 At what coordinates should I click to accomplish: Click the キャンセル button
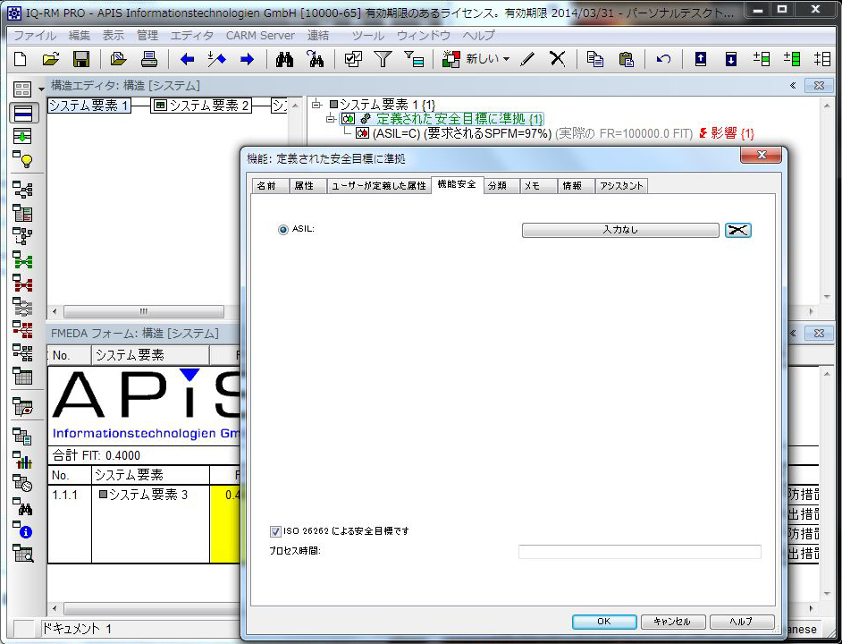(x=672, y=622)
